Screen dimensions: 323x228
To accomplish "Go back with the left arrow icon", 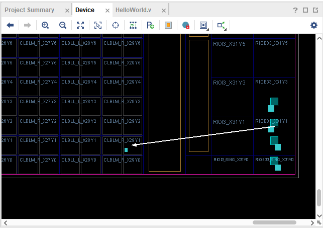I will 10,25.
